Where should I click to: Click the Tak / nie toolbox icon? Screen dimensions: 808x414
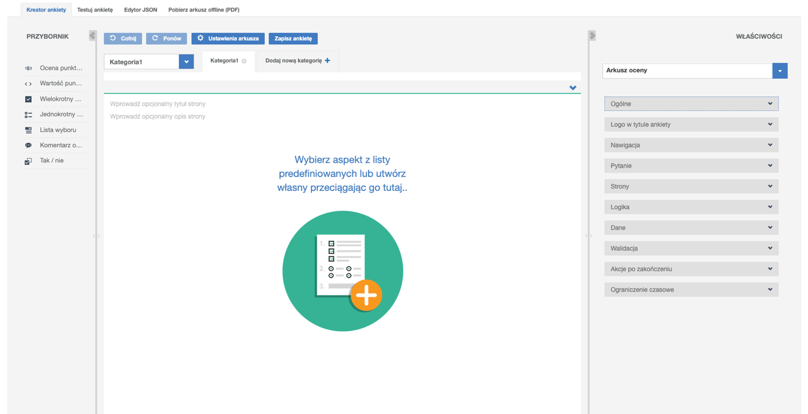click(x=28, y=161)
